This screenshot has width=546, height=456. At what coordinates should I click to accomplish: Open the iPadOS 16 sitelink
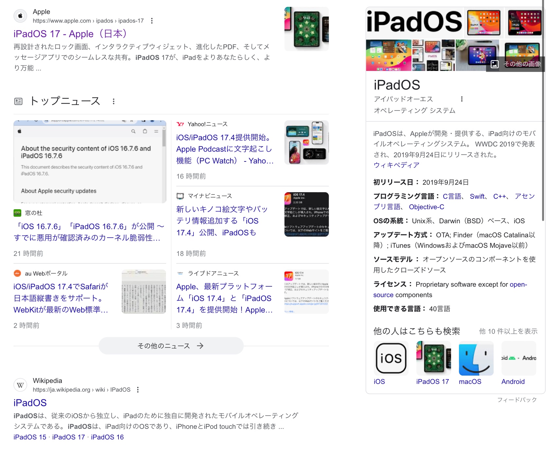pos(107,437)
